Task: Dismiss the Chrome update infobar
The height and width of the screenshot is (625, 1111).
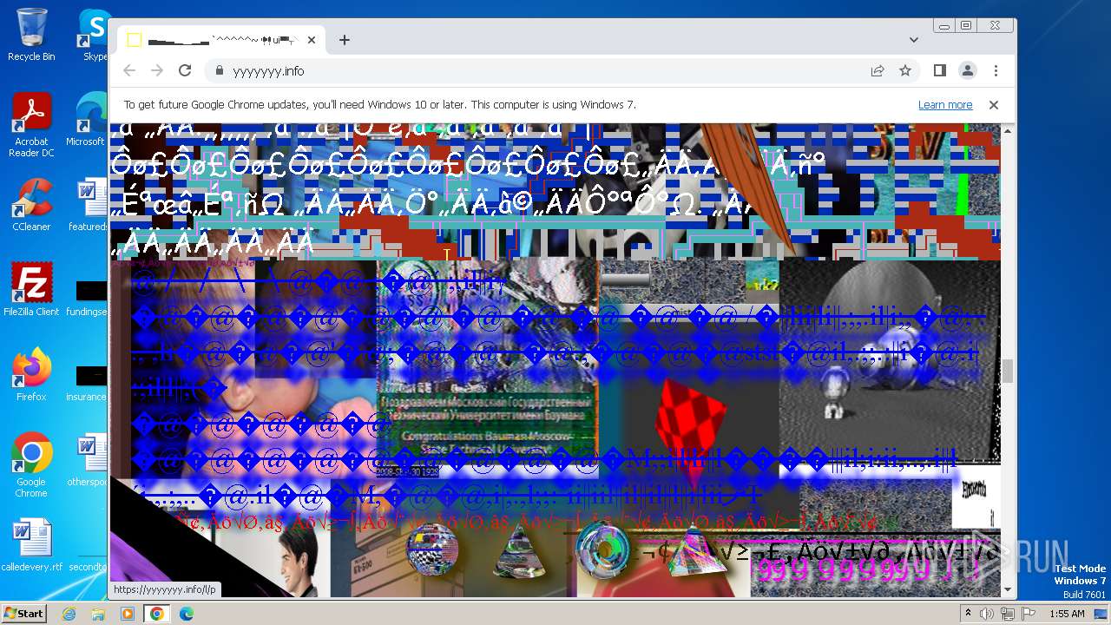Action: coord(994,105)
